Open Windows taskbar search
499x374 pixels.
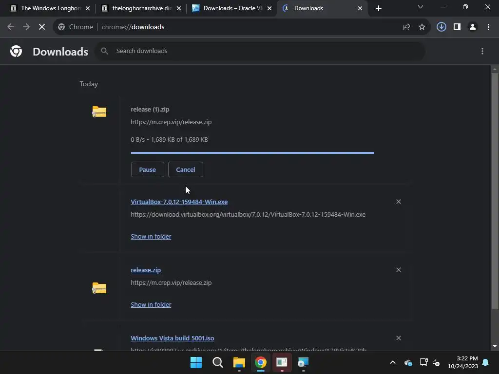(x=218, y=362)
